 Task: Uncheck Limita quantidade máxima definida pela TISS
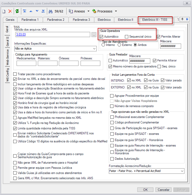[15, 128]
